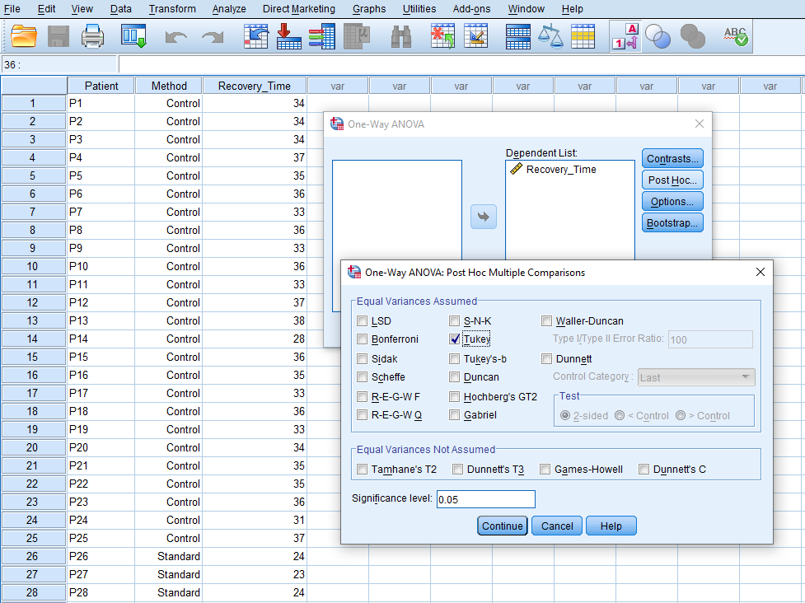Select the Patient column header

pyautogui.click(x=101, y=86)
